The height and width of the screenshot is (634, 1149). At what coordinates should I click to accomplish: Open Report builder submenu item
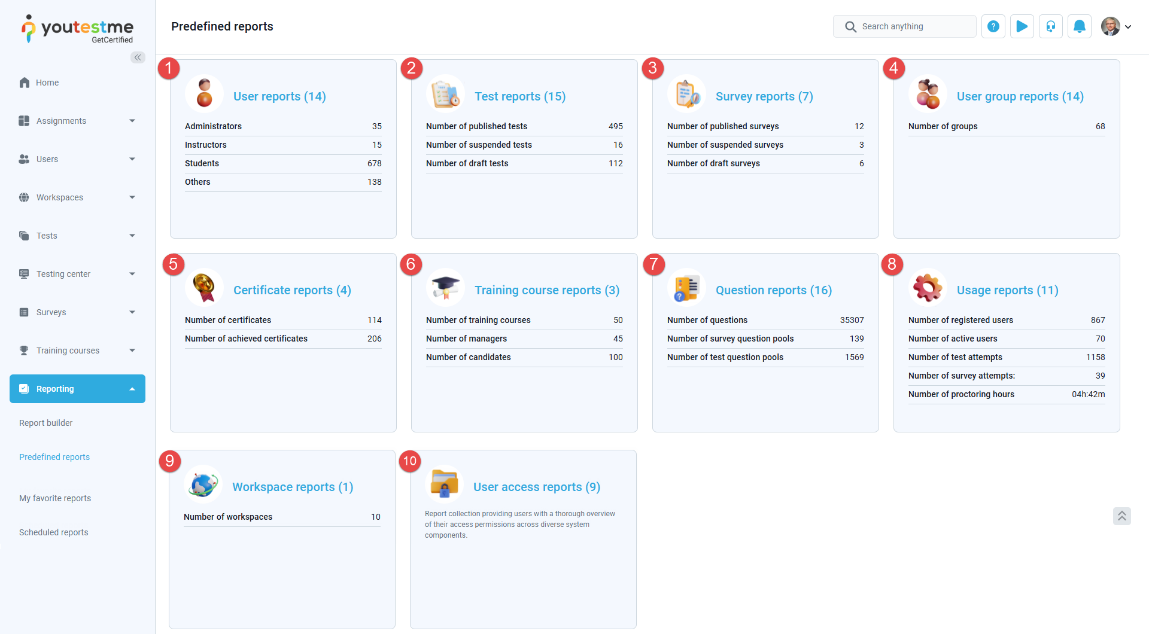[45, 423]
